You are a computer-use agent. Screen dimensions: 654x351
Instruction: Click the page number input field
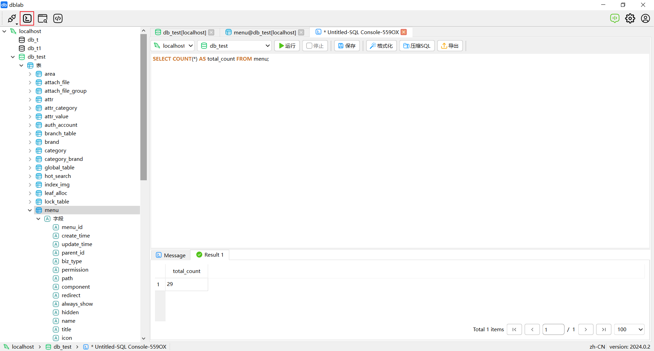point(553,330)
